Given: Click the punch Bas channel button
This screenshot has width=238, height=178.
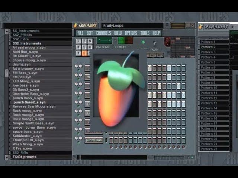Looking at the screenshot, I should click(x=94, y=140).
